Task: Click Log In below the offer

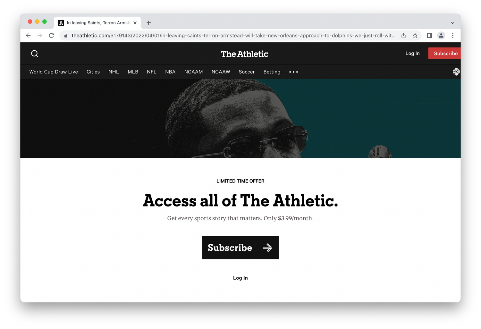Action: coord(240,278)
